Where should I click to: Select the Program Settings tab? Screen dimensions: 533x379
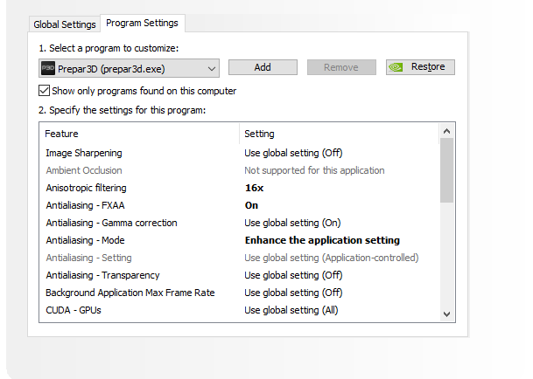[142, 23]
